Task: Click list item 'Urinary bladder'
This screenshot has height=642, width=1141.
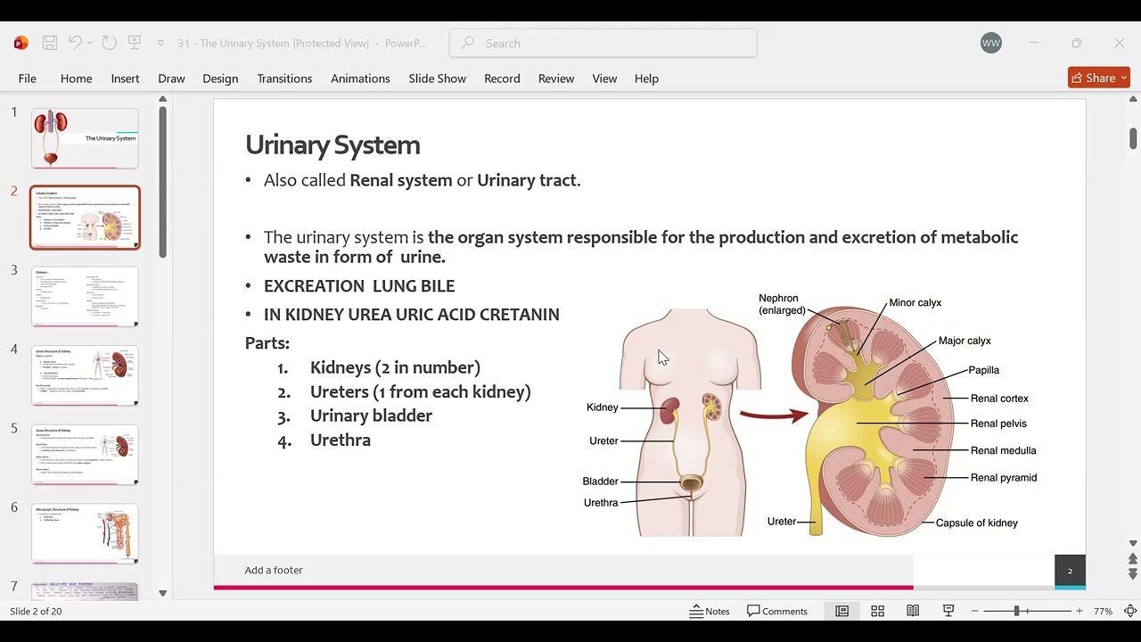Action: [x=371, y=416]
